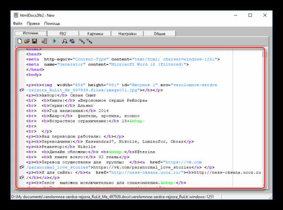Click the Автор: line
This screenshot has height=210, width=283.
tap(61, 95)
